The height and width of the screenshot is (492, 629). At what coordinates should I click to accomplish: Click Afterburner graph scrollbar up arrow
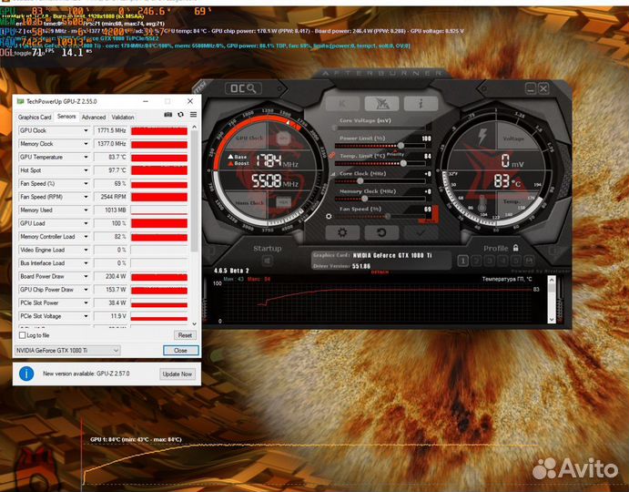pyautogui.click(x=552, y=280)
